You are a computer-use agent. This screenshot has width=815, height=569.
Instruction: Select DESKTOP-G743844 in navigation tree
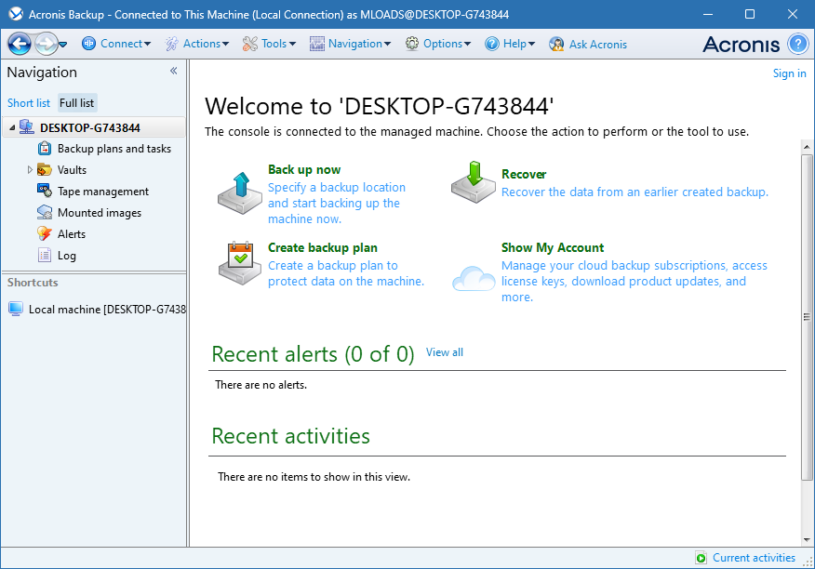pos(90,127)
